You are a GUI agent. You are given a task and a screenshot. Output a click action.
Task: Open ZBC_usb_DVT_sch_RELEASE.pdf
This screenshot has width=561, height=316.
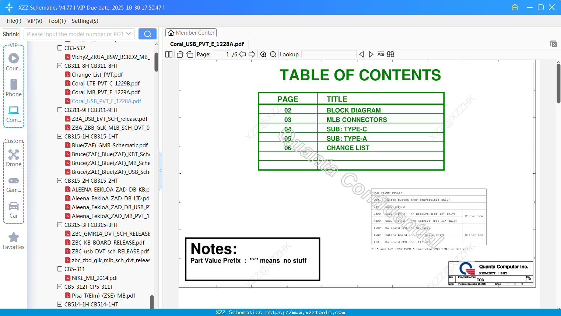(x=110, y=251)
